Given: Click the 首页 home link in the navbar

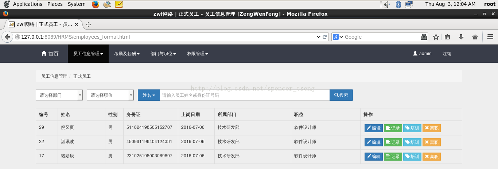Looking at the screenshot, I should point(50,54).
